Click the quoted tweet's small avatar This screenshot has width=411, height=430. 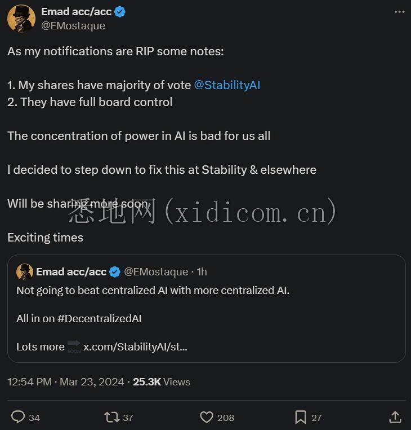[x=25, y=272]
